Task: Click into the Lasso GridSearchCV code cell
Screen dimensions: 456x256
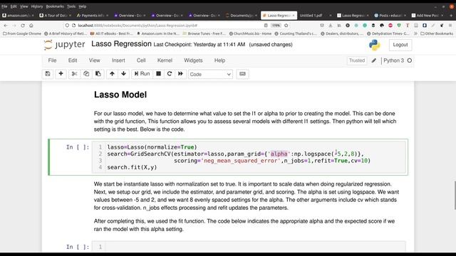Action: [249, 157]
